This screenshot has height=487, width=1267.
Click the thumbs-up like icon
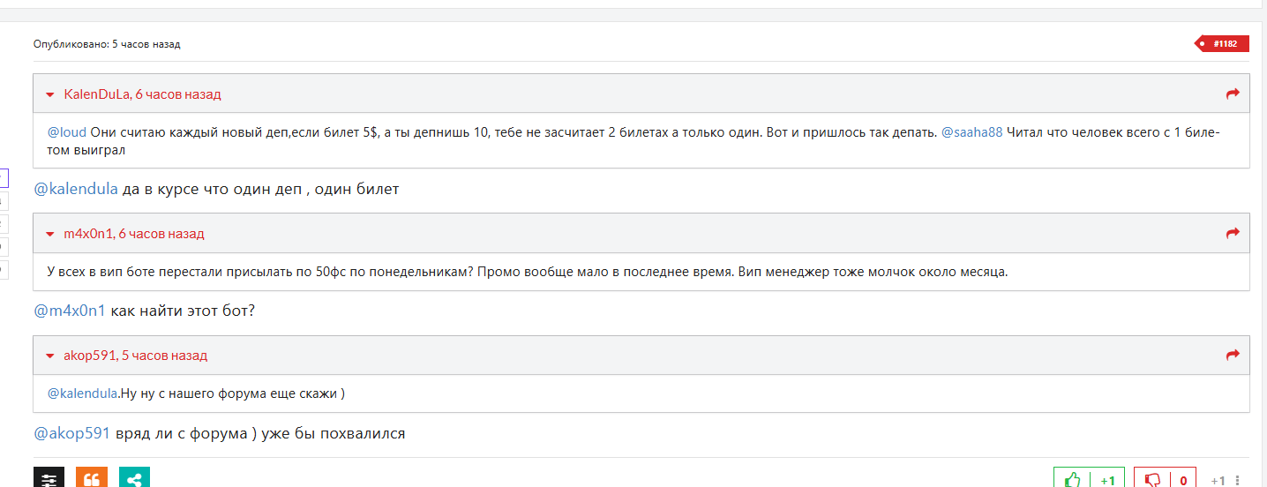click(x=1073, y=479)
